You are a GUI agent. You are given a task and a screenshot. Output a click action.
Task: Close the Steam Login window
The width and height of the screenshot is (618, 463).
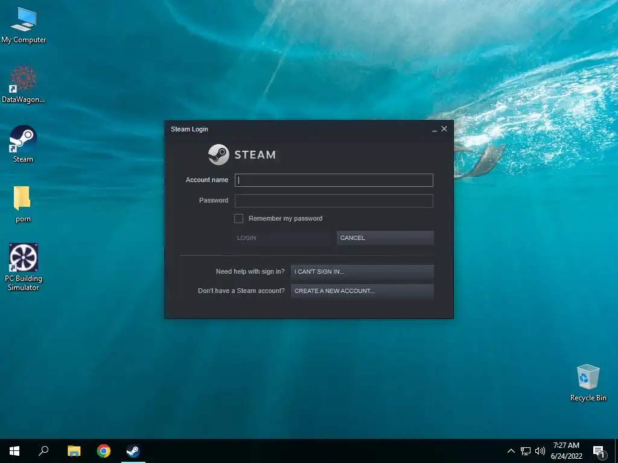[444, 129]
